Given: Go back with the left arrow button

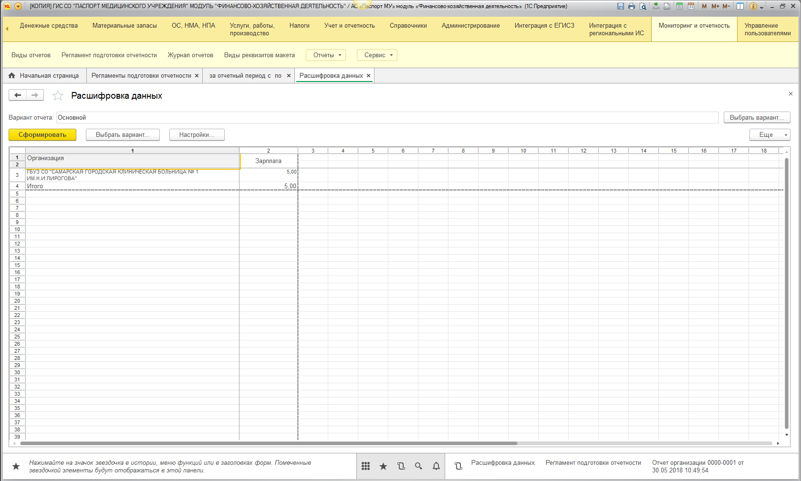Looking at the screenshot, I should click(x=18, y=95).
